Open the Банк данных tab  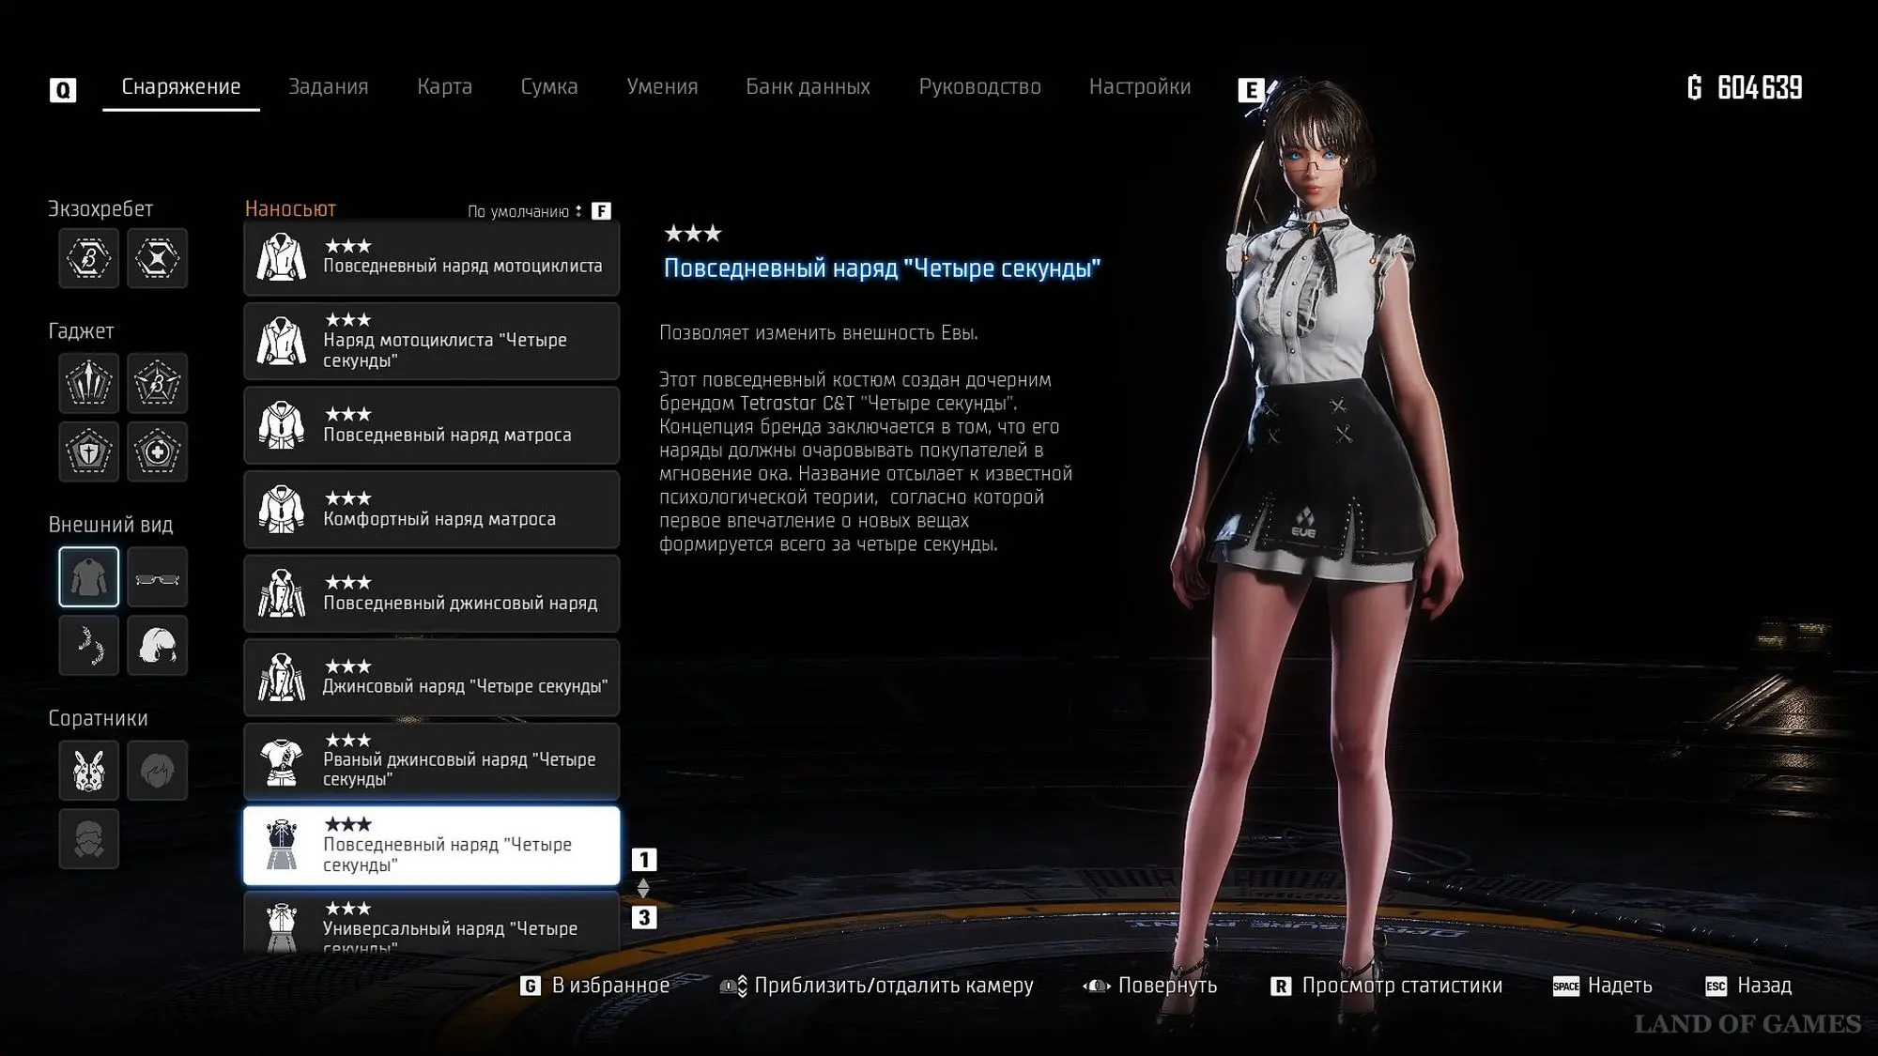tap(808, 86)
